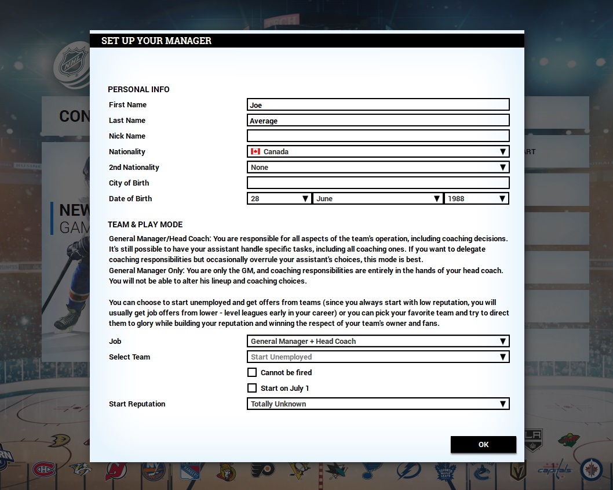Click the Washington Capitals logo
This screenshot has height=490, width=613.
pos(554,470)
